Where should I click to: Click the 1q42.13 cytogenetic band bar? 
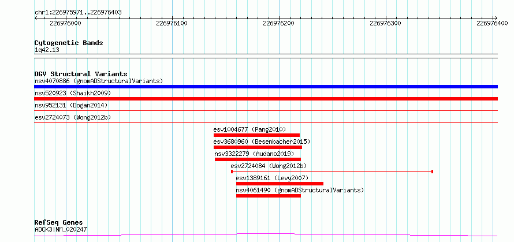pyautogui.click(x=266, y=56)
